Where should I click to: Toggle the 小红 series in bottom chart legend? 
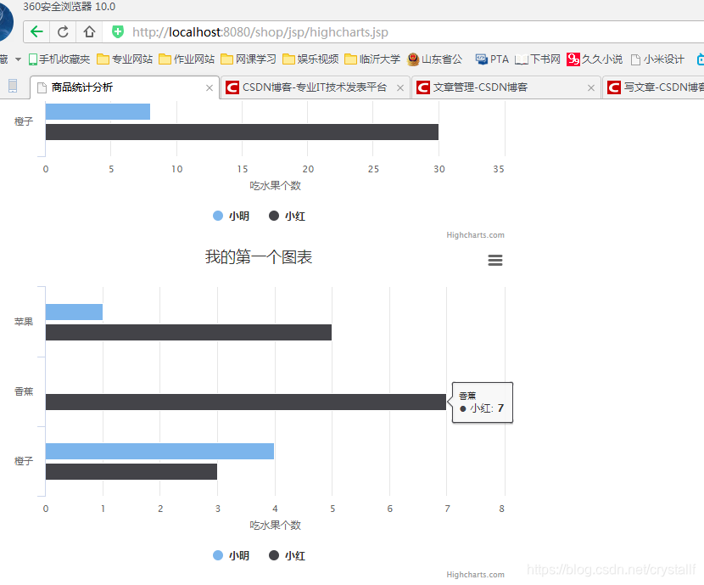[288, 554]
